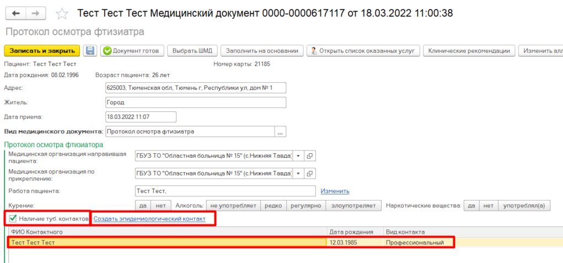Click the Документ готов button

pos(131,51)
